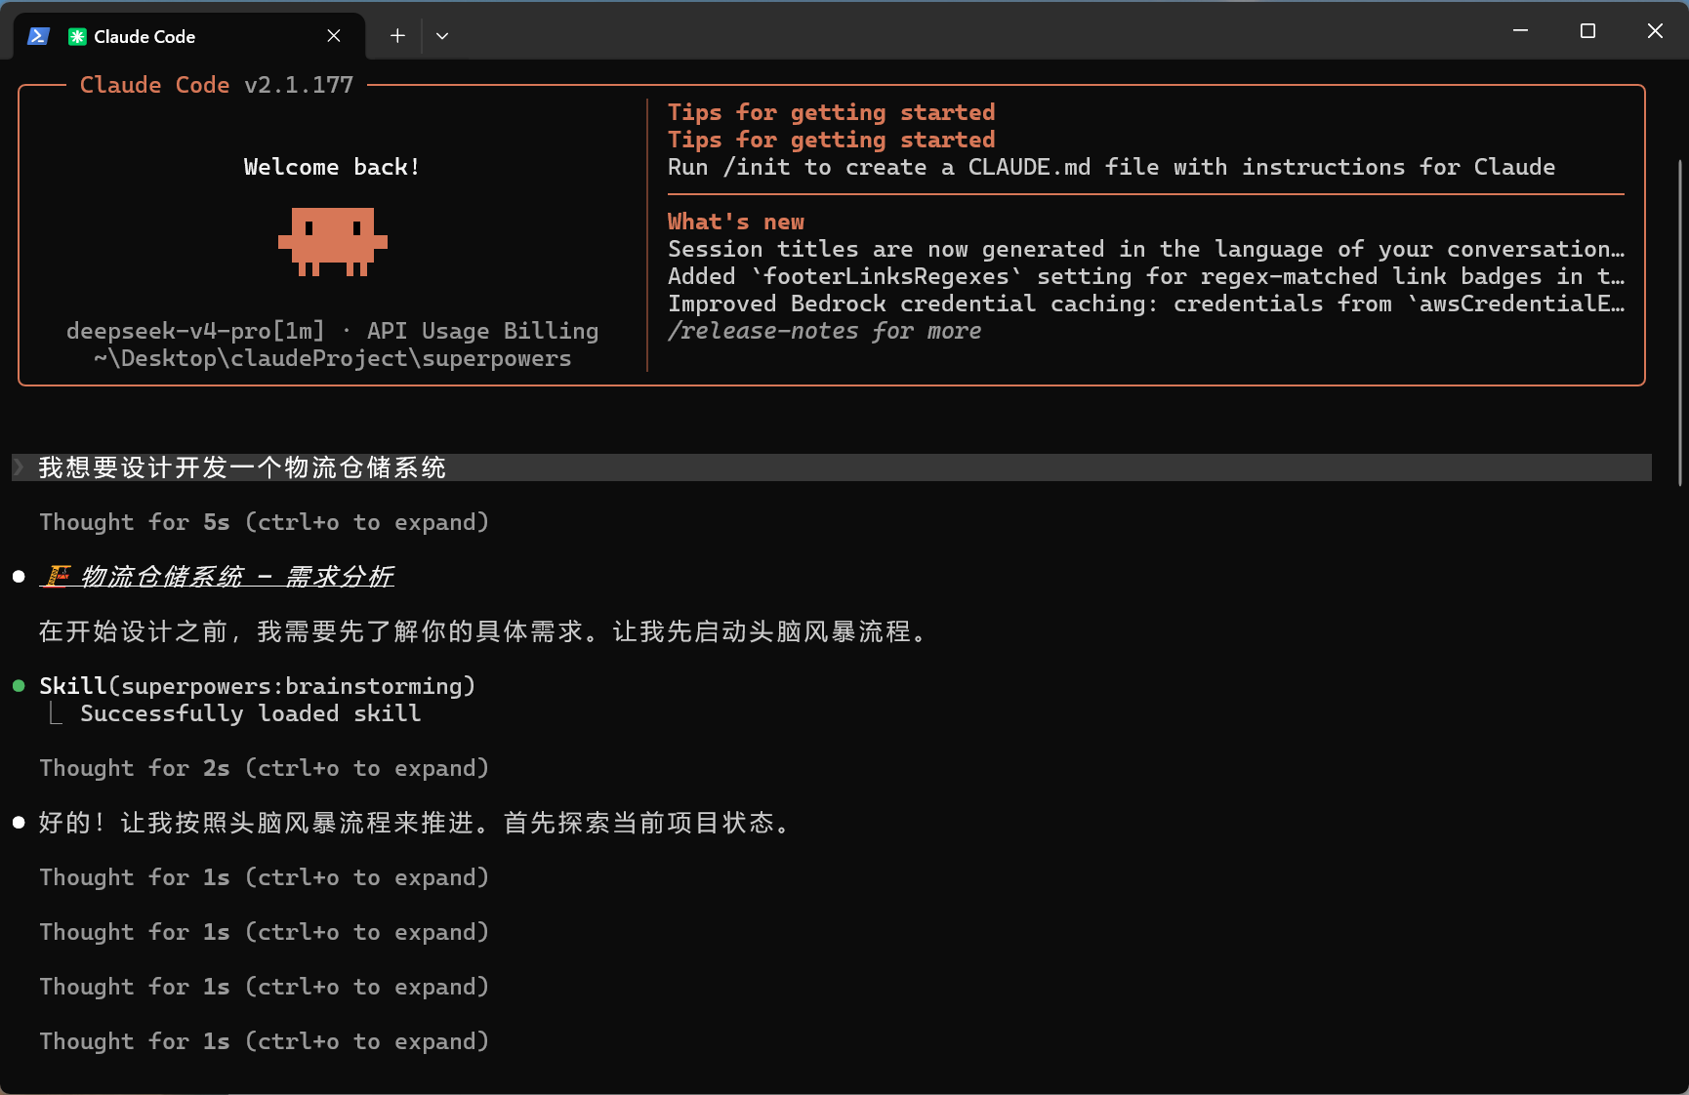Click the first 'Tips for getting started' heading
Screen dimensions: 1689x1095
[832, 112]
